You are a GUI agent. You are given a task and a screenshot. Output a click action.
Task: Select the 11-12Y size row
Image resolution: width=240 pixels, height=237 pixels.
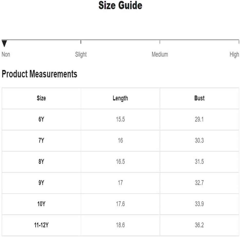click(x=41, y=225)
